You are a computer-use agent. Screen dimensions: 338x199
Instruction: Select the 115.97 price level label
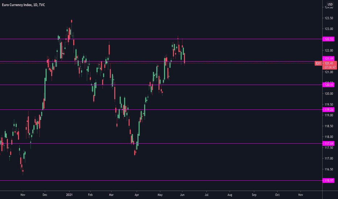pos(329,181)
